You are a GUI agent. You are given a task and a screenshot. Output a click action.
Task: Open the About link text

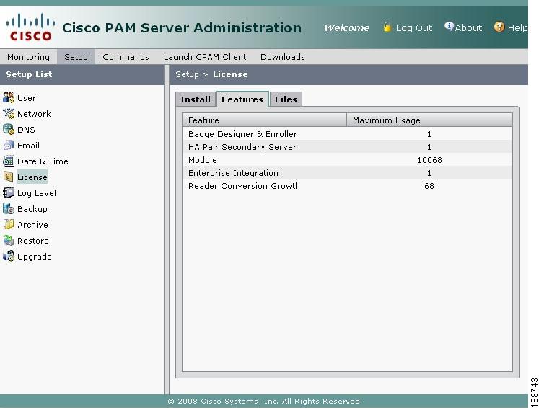(x=468, y=27)
